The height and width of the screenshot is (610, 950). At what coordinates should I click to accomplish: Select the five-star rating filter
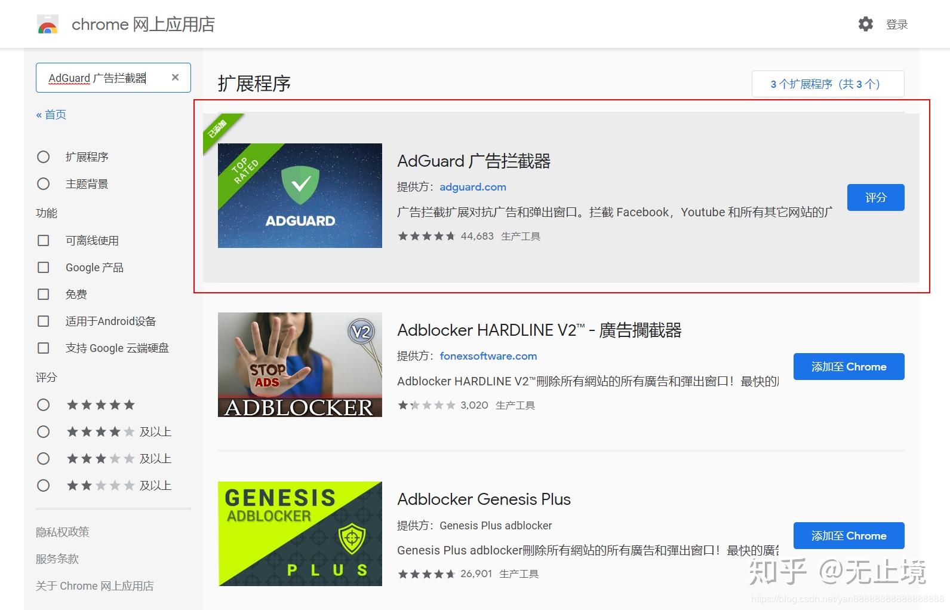pyautogui.click(x=44, y=404)
